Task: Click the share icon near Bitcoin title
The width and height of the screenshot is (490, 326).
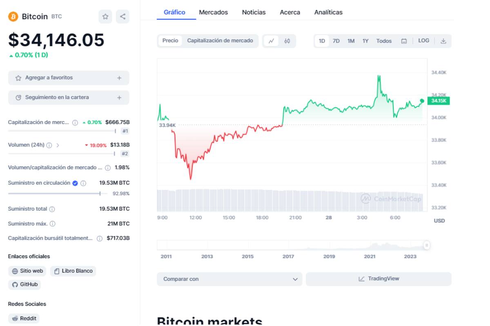Action: (122, 17)
